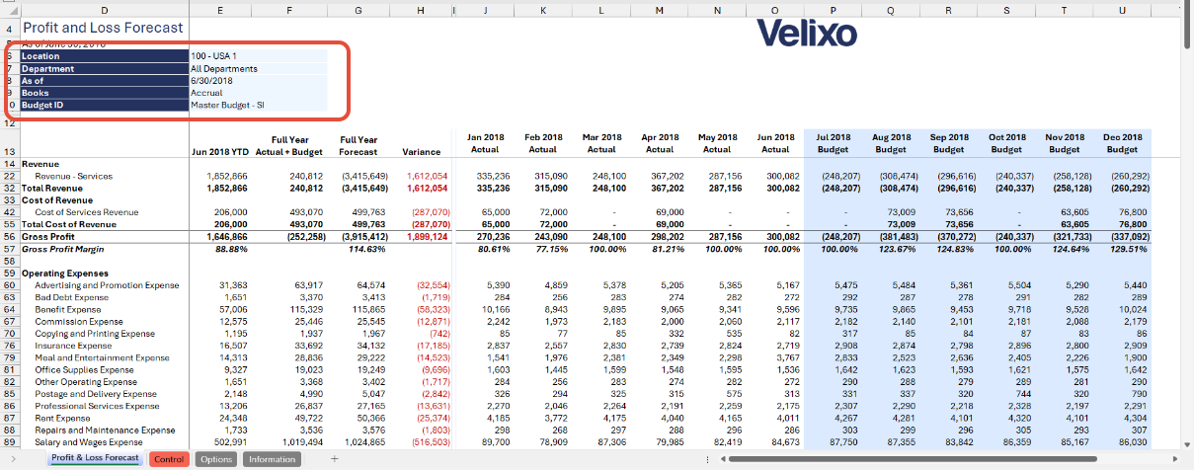Select column P header

click(833, 9)
